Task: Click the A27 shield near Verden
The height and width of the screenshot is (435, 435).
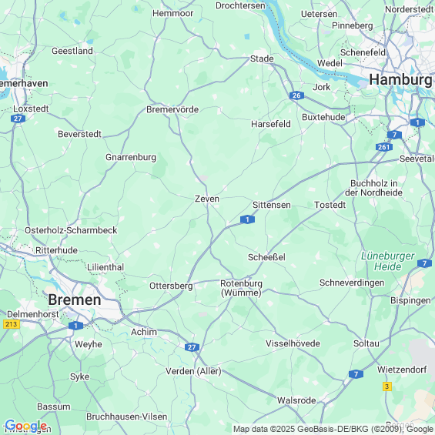Action: (192, 347)
